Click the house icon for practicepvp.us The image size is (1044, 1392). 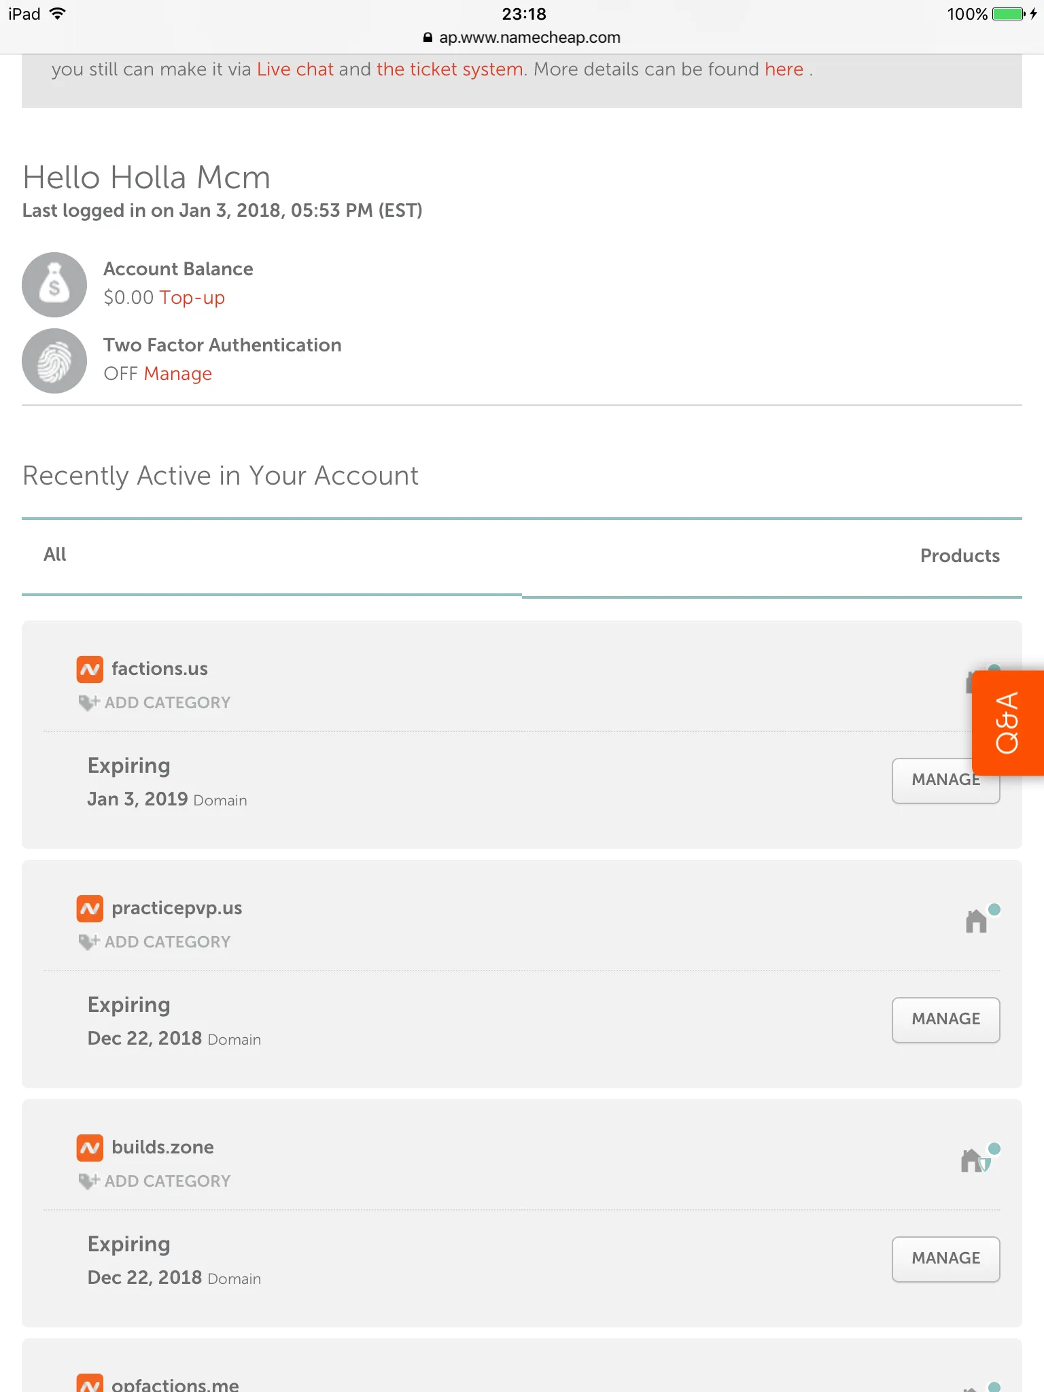click(977, 921)
